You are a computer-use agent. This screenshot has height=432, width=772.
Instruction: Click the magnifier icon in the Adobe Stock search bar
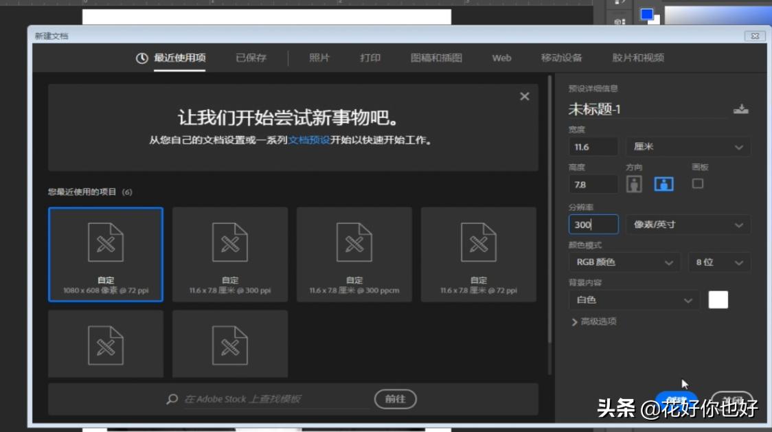click(171, 399)
